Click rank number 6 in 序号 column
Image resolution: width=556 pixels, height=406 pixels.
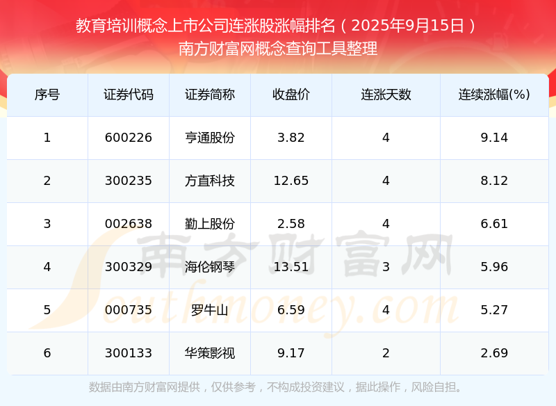pyautogui.click(x=47, y=353)
